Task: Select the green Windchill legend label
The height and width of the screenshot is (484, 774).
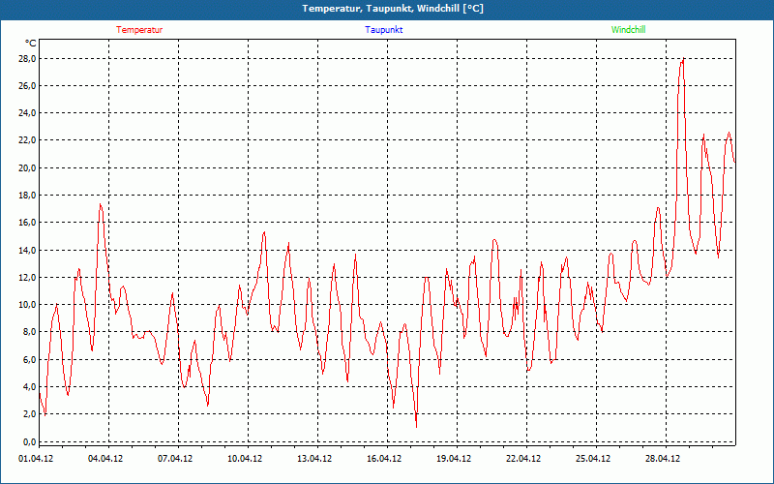Action: pyautogui.click(x=628, y=30)
